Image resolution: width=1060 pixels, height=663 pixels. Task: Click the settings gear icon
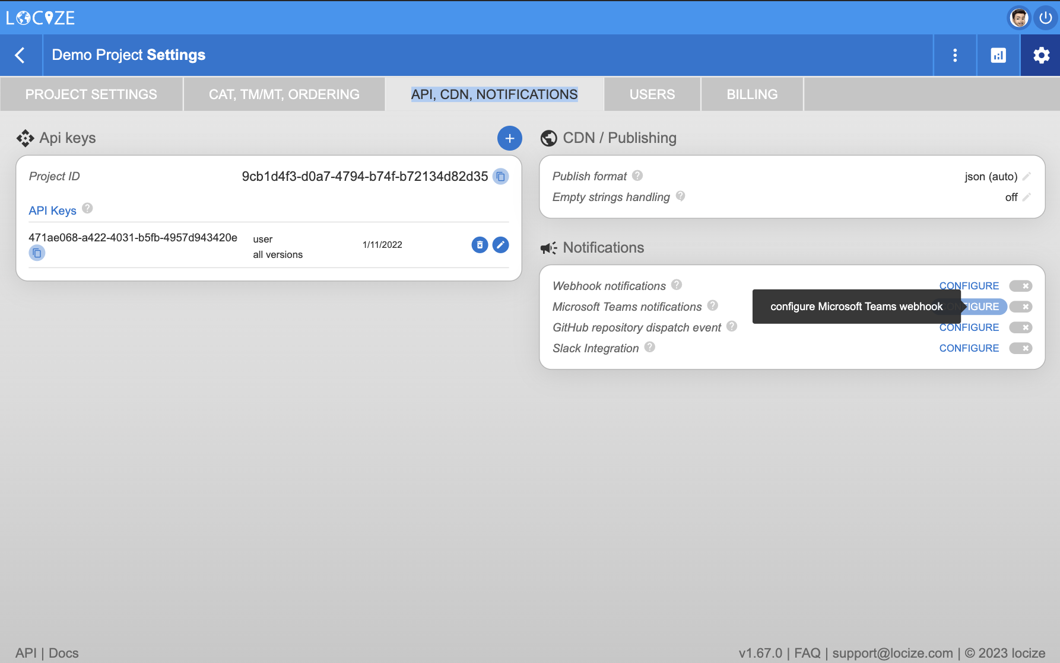click(1041, 55)
